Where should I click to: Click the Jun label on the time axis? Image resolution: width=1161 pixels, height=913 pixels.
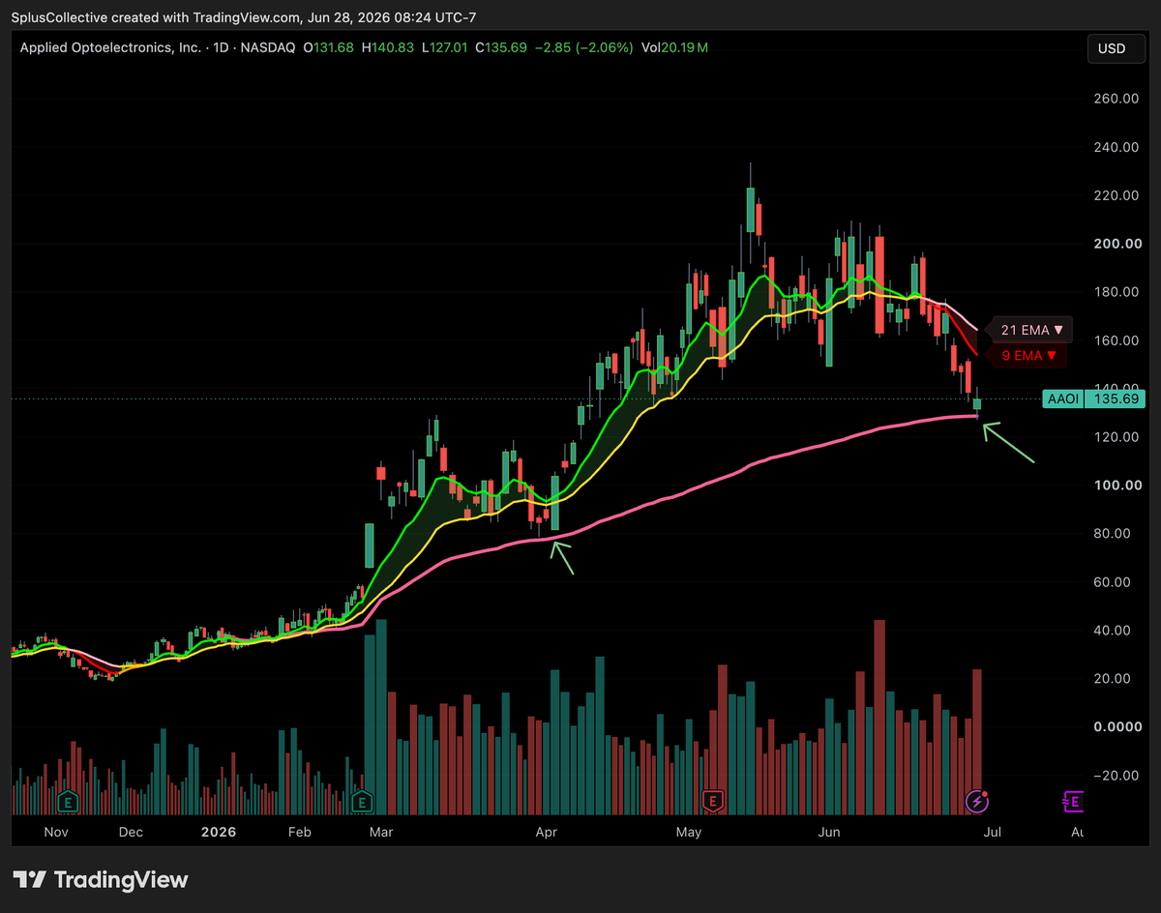pos(830,832)
